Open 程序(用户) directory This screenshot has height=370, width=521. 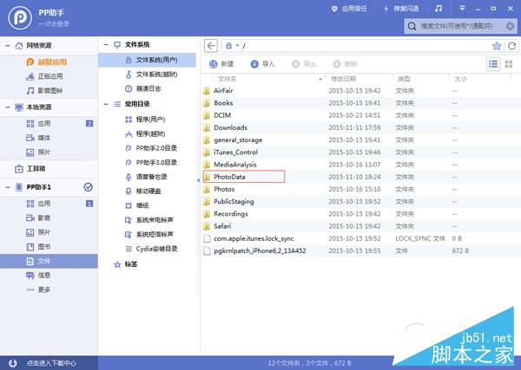click(x=147, y=120)
